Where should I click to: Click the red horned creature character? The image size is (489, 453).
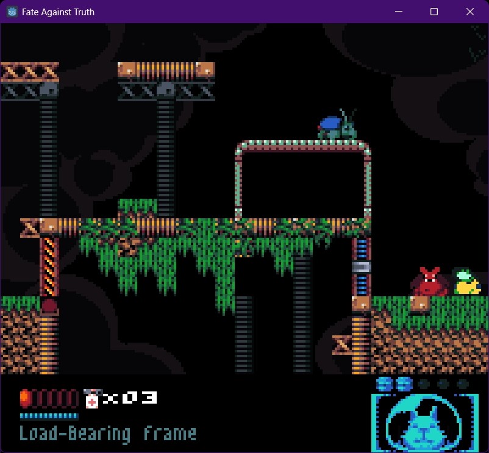point(430,282)
